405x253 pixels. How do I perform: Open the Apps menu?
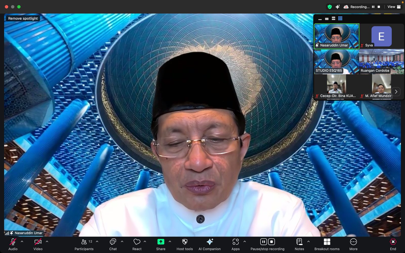(235, 244)
